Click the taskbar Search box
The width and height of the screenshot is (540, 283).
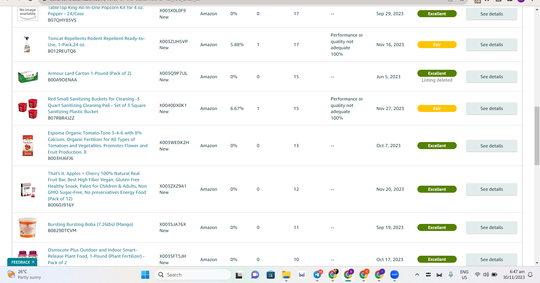point(193,275)
